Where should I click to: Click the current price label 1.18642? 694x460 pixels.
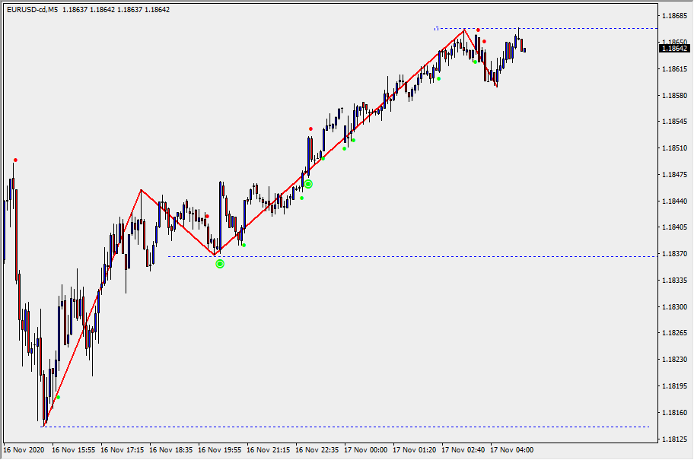674,48
